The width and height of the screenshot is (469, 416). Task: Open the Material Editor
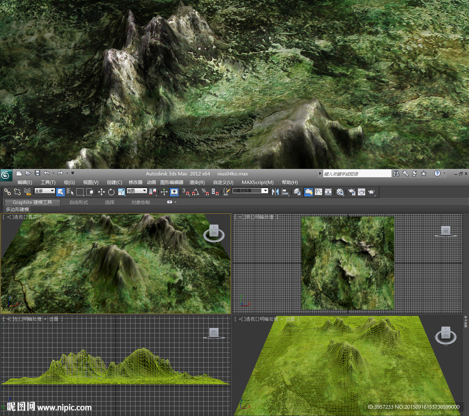(x=340, y=192)
